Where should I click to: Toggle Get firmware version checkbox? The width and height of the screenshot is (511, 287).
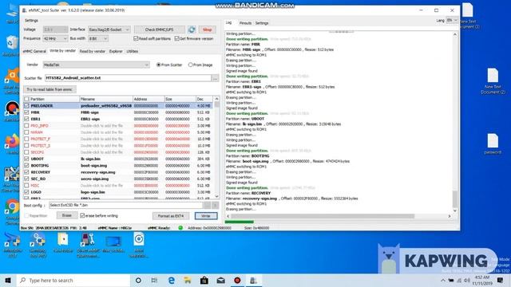point(177,38)
